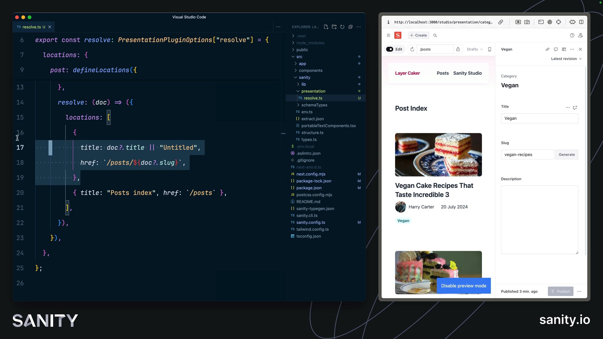
Task: Click the Generate slug button
Action: [x=566, y=154]
